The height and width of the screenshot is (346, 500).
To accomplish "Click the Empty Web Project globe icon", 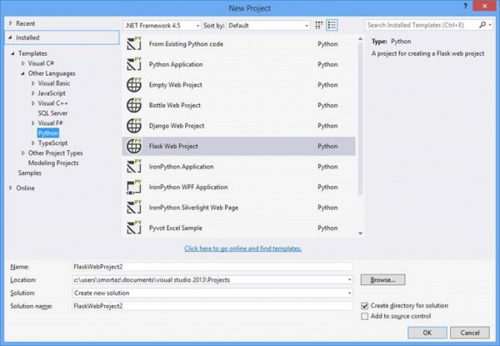I will pos(134,84).
